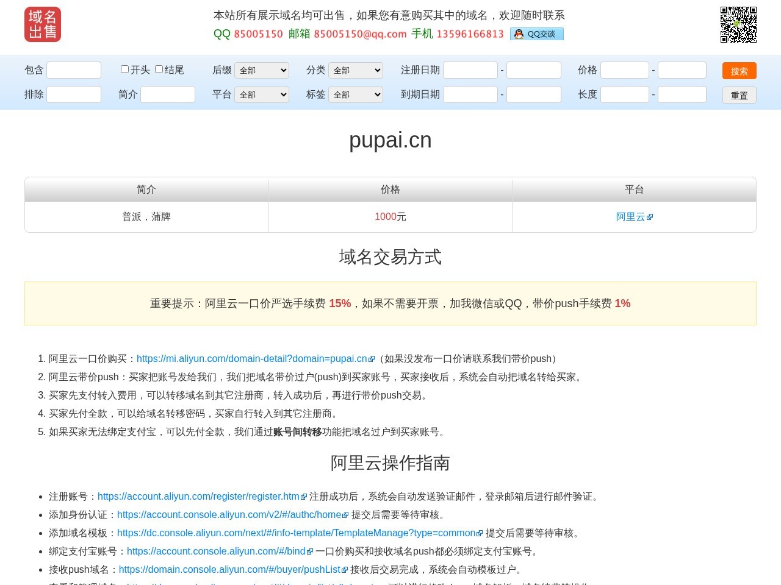Open the 分类 dropdown

(356, 71)
